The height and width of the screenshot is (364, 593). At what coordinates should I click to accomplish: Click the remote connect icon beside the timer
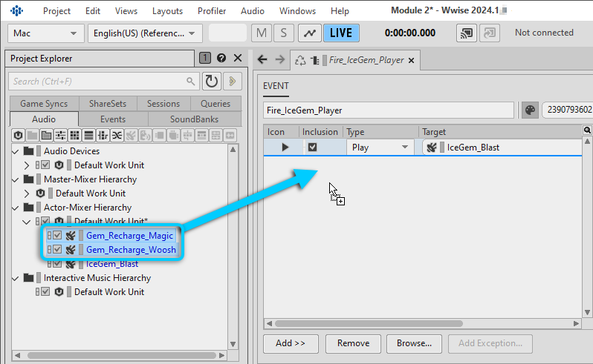(x=467, y=33)
